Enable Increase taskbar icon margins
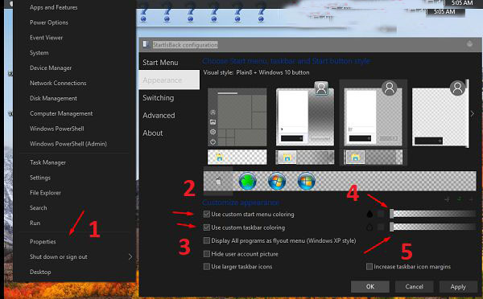483x299 pixels. point(369,267)
